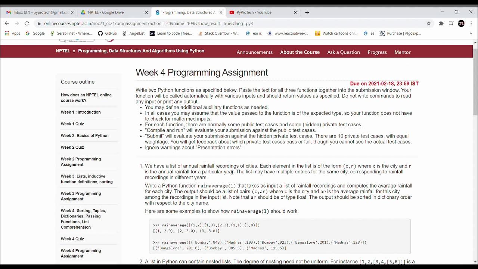Open the media control icon in toolbar
This screenshot has width=478, height=269.
(451, 23)
